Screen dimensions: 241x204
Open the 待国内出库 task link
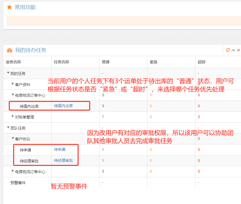(63, 106)
